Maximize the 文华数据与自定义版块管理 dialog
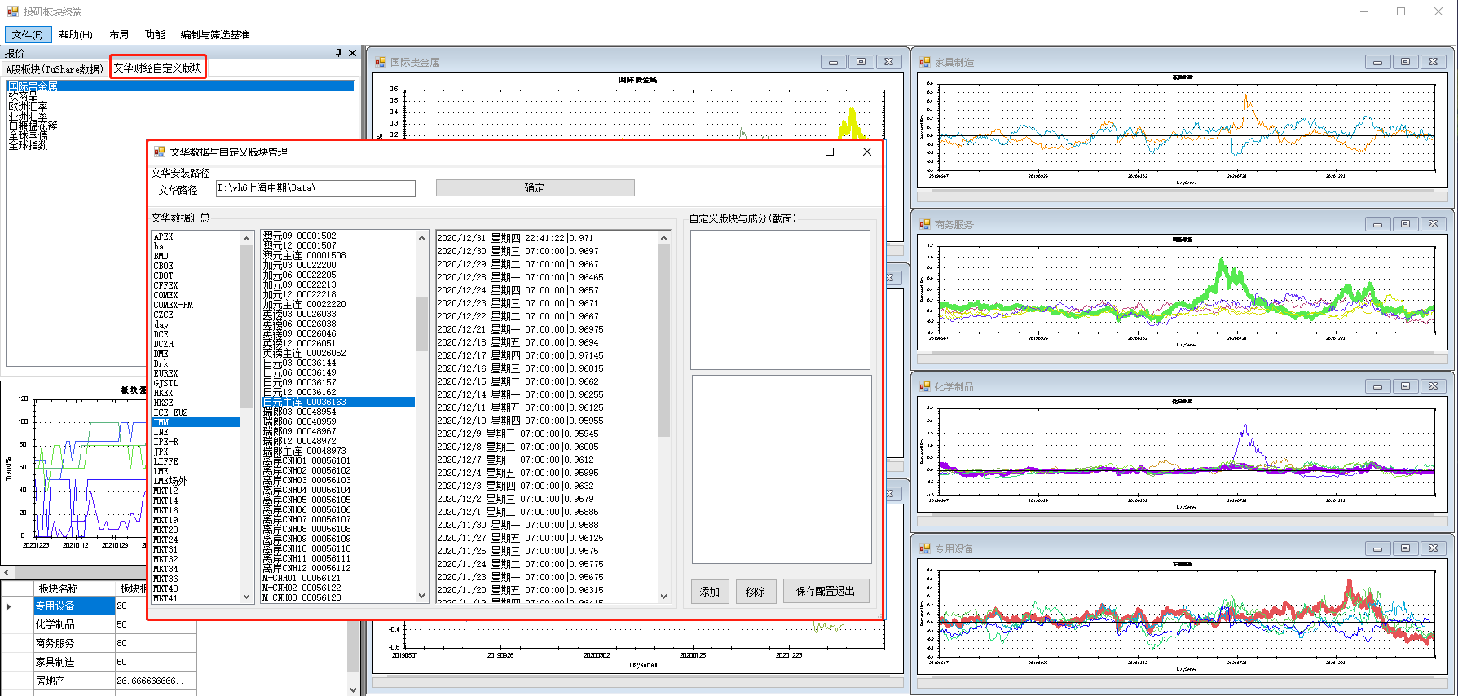 coord(830,152)
